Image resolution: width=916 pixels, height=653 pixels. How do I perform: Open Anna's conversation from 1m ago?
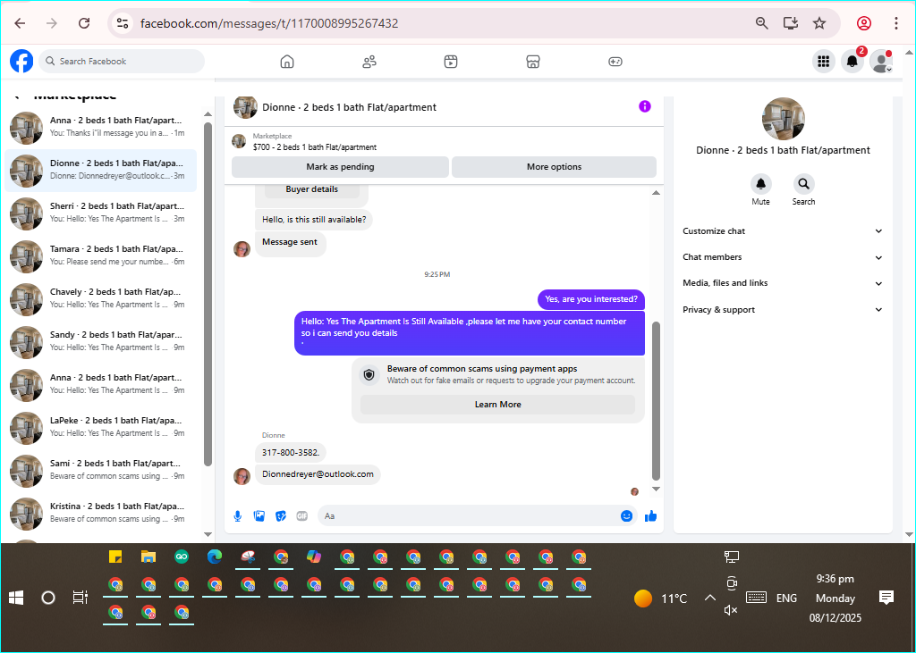click(100, 127)
